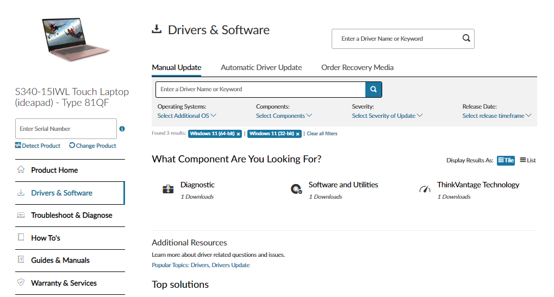Click the download icon in Drivers & Software sidebar item
Viewport: 554px width, 297px height.
pyautogui.click(x=21, y=192)
